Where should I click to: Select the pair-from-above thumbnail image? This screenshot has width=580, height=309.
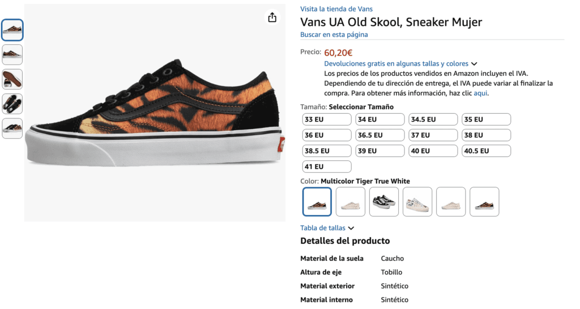pos(12,104)
